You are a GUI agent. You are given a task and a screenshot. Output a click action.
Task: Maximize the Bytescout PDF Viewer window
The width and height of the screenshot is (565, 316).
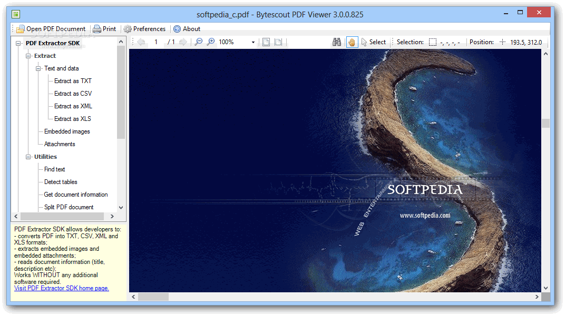pos(520,13)
